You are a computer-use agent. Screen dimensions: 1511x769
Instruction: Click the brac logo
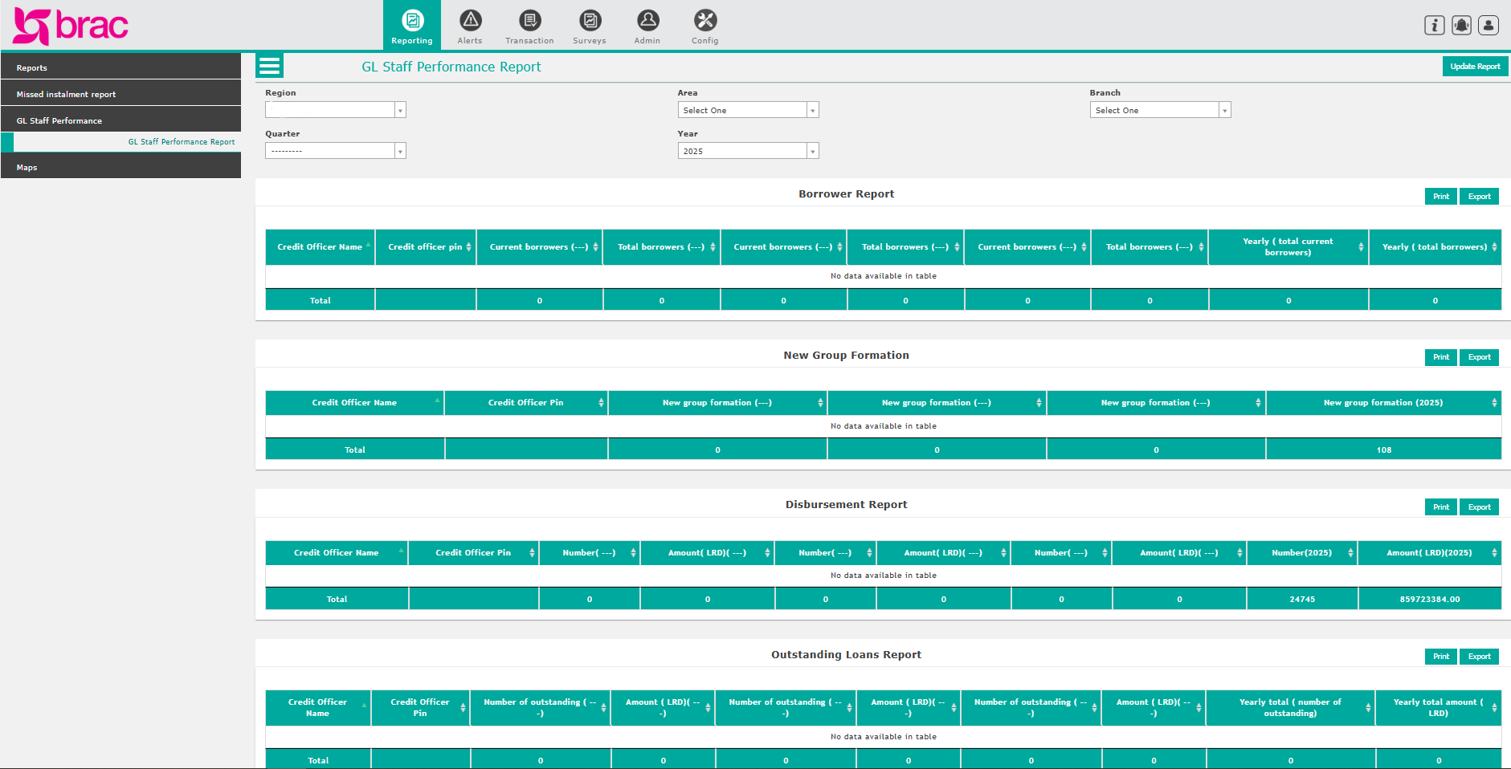pos(71,26)
